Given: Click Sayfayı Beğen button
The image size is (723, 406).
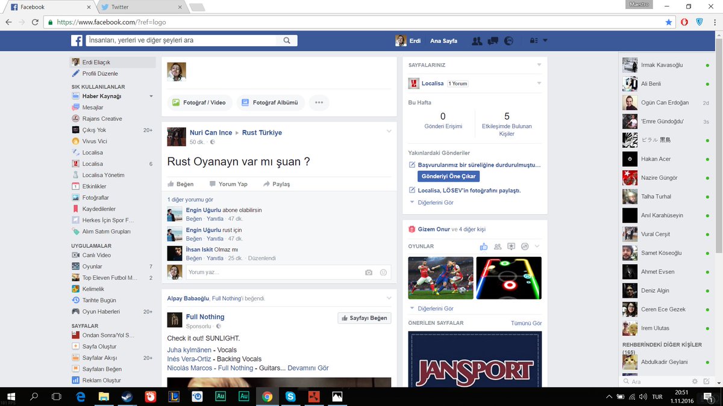Looking at the screenshot, I should point(364,318).
